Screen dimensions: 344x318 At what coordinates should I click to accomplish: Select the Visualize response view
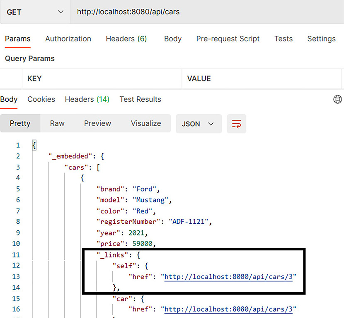click(146, 123)
